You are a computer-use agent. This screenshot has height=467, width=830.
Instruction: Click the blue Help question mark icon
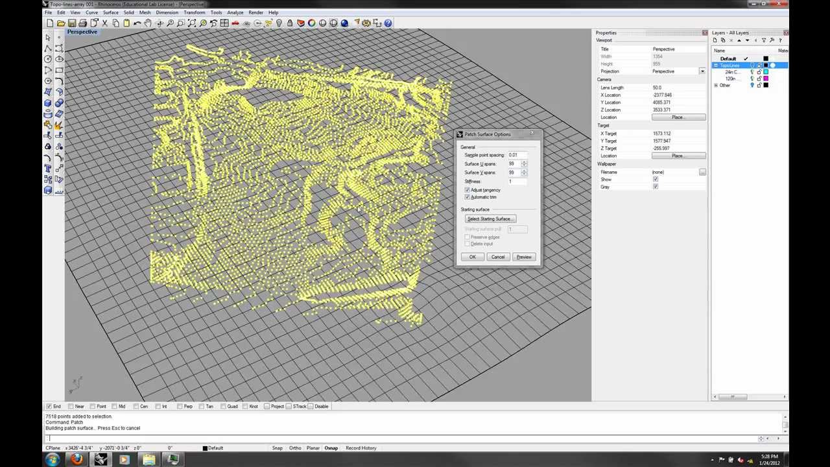(388, 23)
